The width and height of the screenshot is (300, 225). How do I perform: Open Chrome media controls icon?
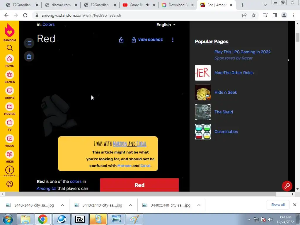coord(265,15)
